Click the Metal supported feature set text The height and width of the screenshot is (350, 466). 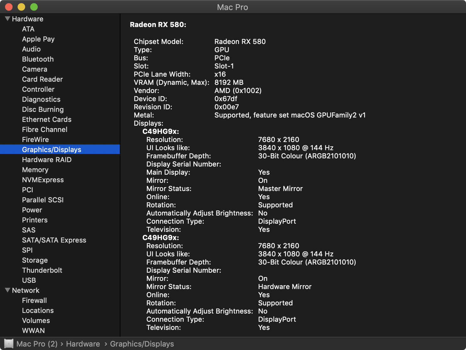290,115
